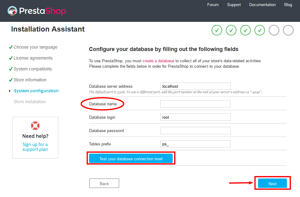Screen dimensions: 300x197
Task: Click the arrow beside System configuration
Action: (x=10, y=91)
